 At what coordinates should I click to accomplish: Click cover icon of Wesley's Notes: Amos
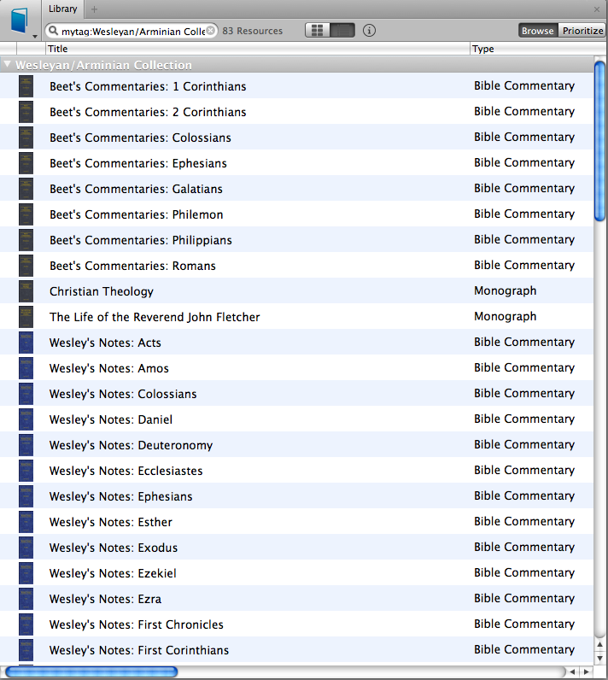(x=26, y=367)
